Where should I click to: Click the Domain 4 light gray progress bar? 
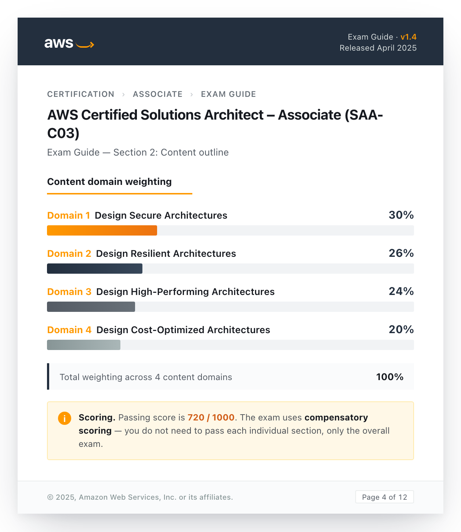click(x=84, y=345)
